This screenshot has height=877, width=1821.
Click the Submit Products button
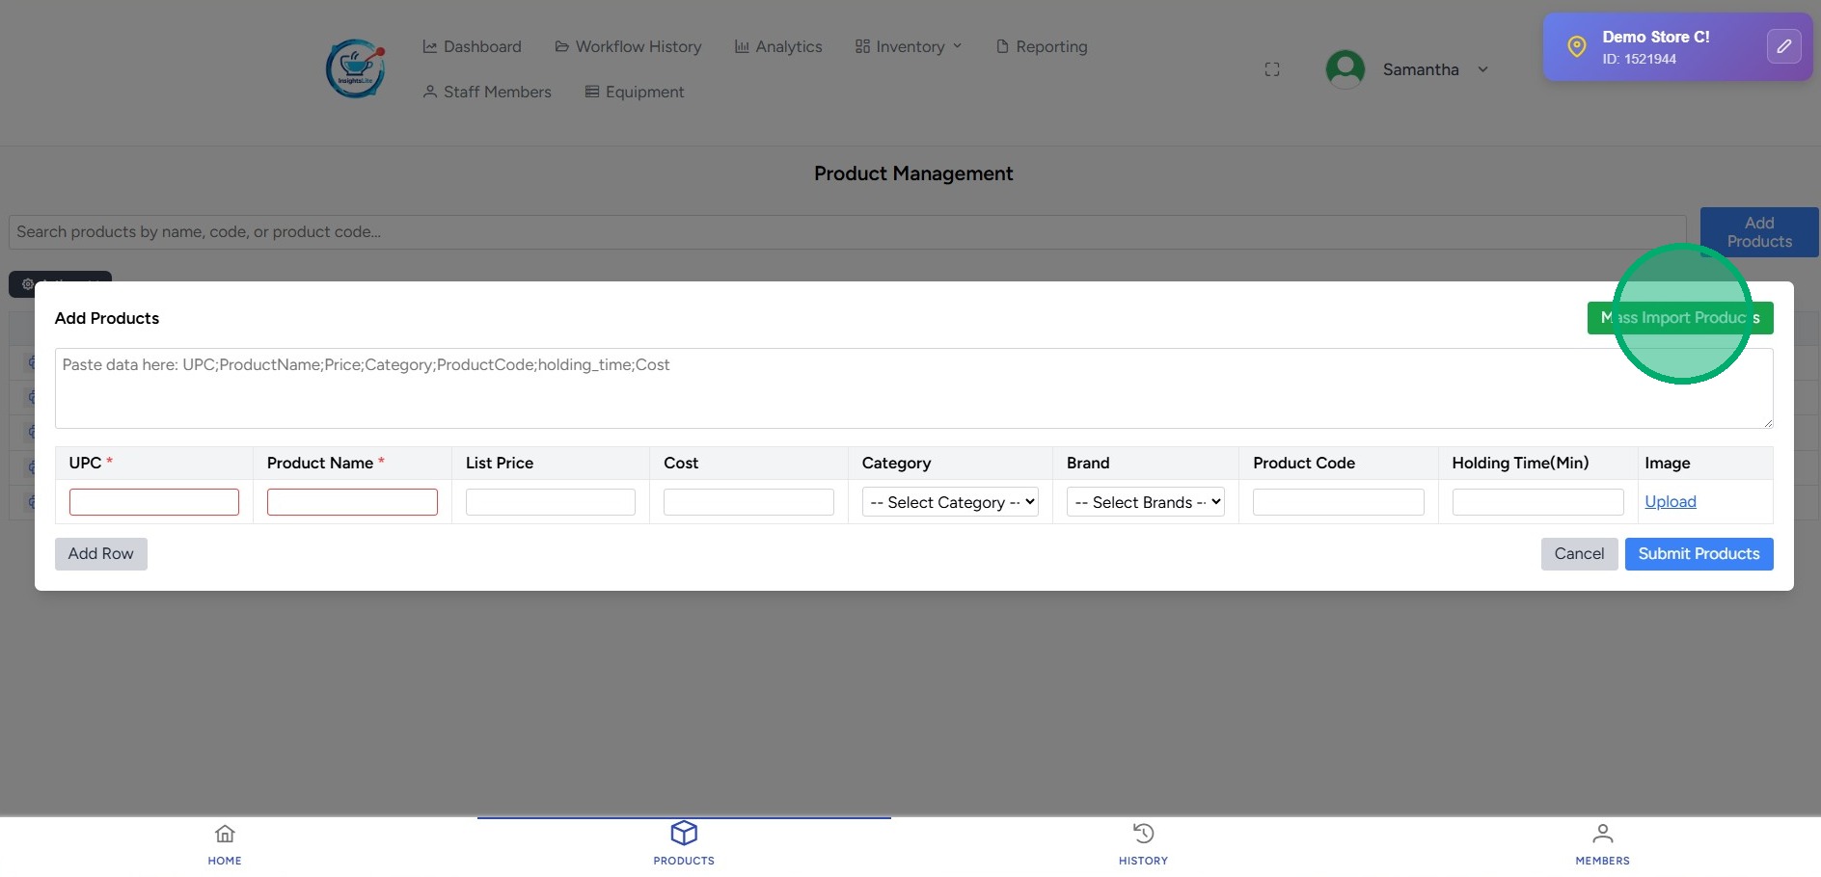click(x=1699, y=553)
